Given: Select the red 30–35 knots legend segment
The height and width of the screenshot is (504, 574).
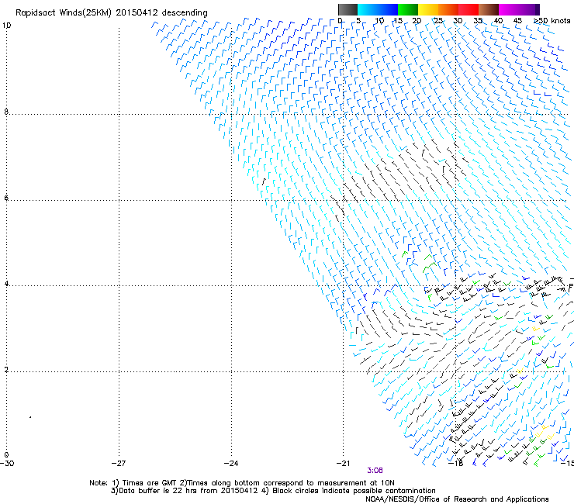Looking at the screenshot, I should pos(469,9).
